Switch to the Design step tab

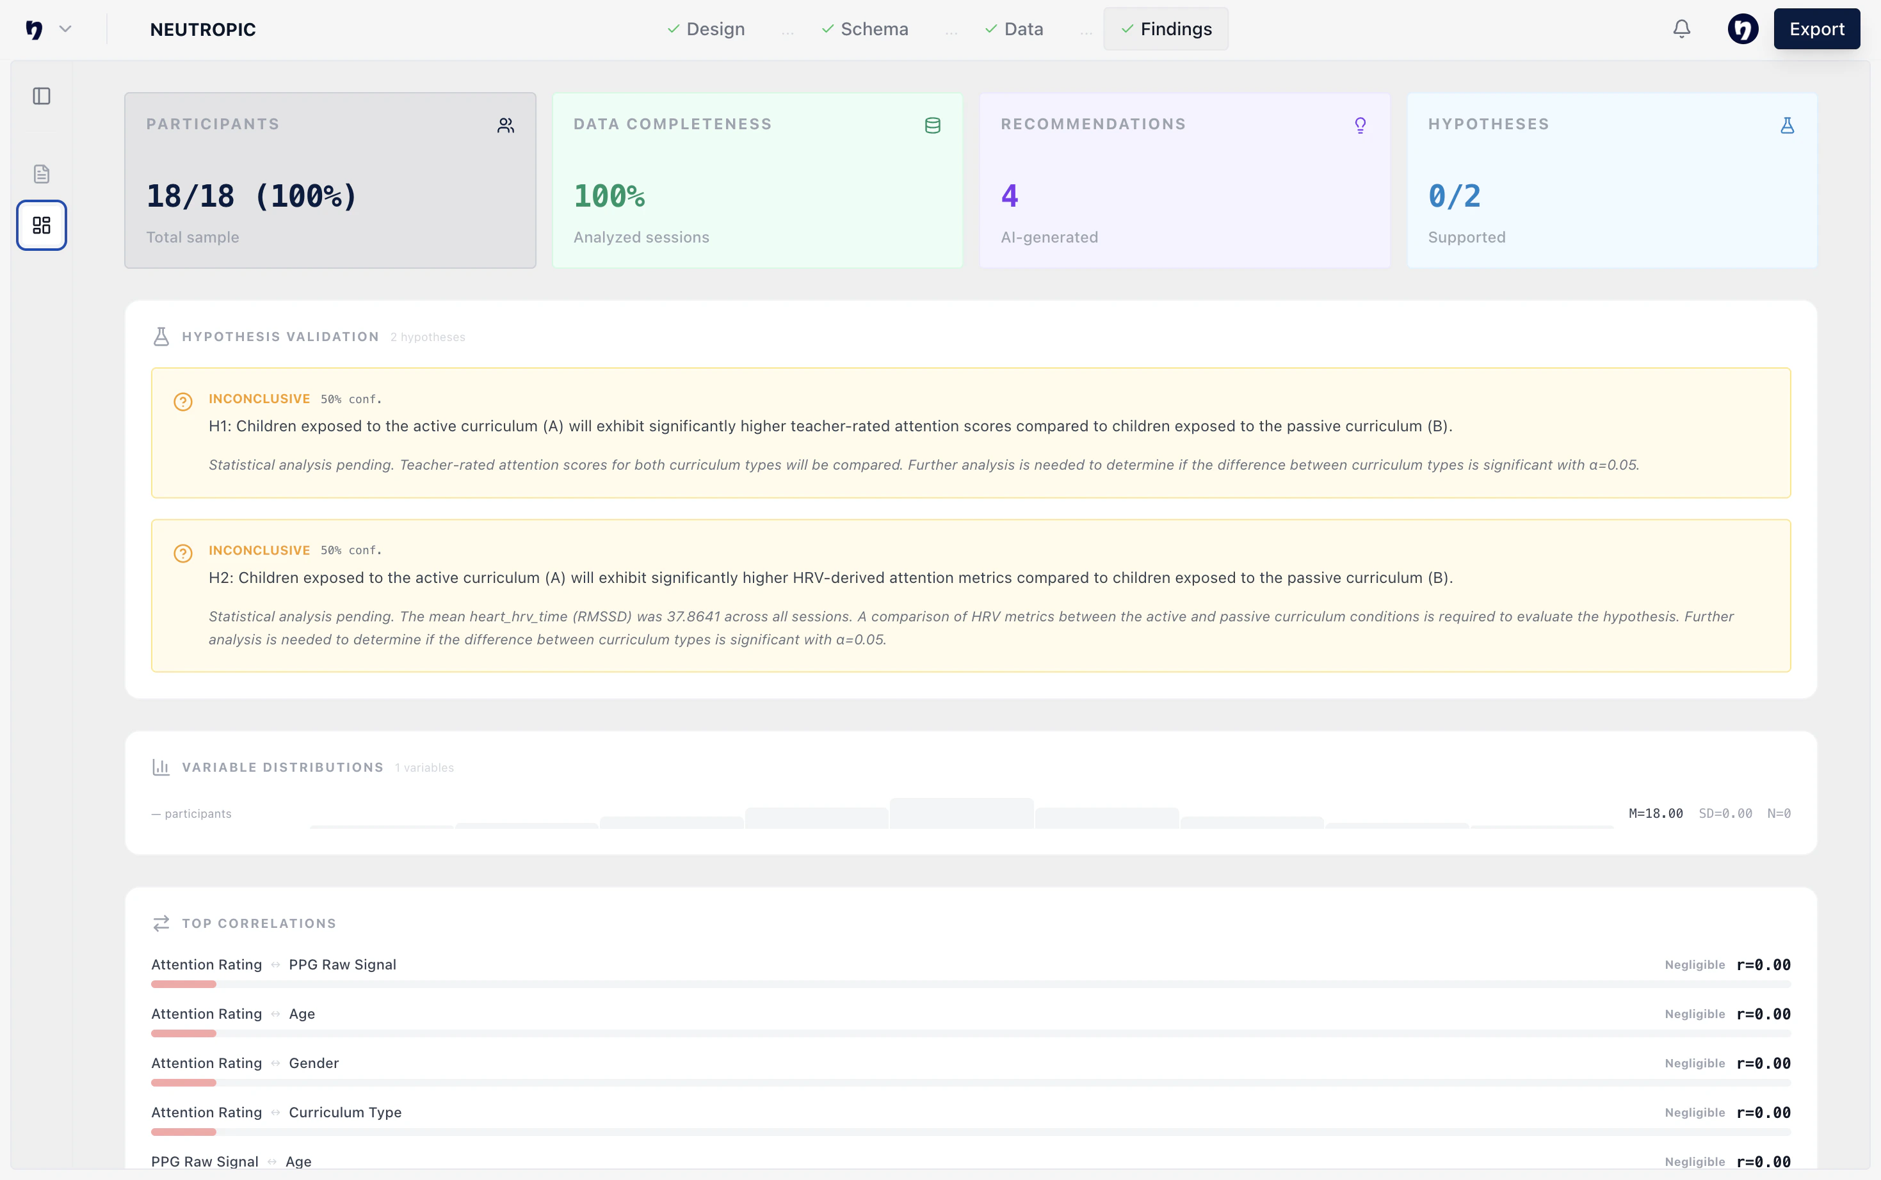706,29
